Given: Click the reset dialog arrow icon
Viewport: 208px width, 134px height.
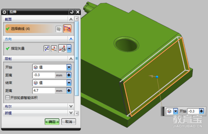Looking at the screenshot, I should click(72, 12).
